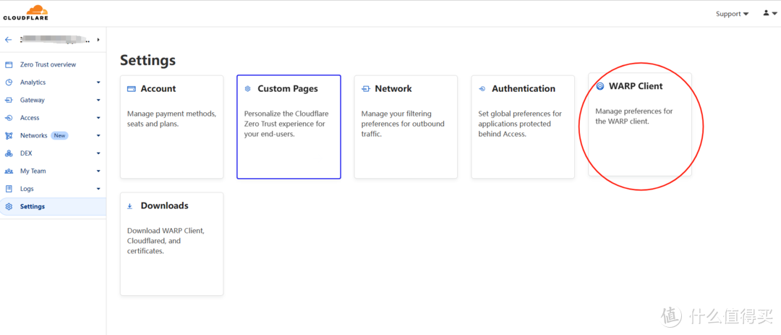Select Networks in the sidebar
The height and width of the screenshot is (335, 781).
[34, 135]
